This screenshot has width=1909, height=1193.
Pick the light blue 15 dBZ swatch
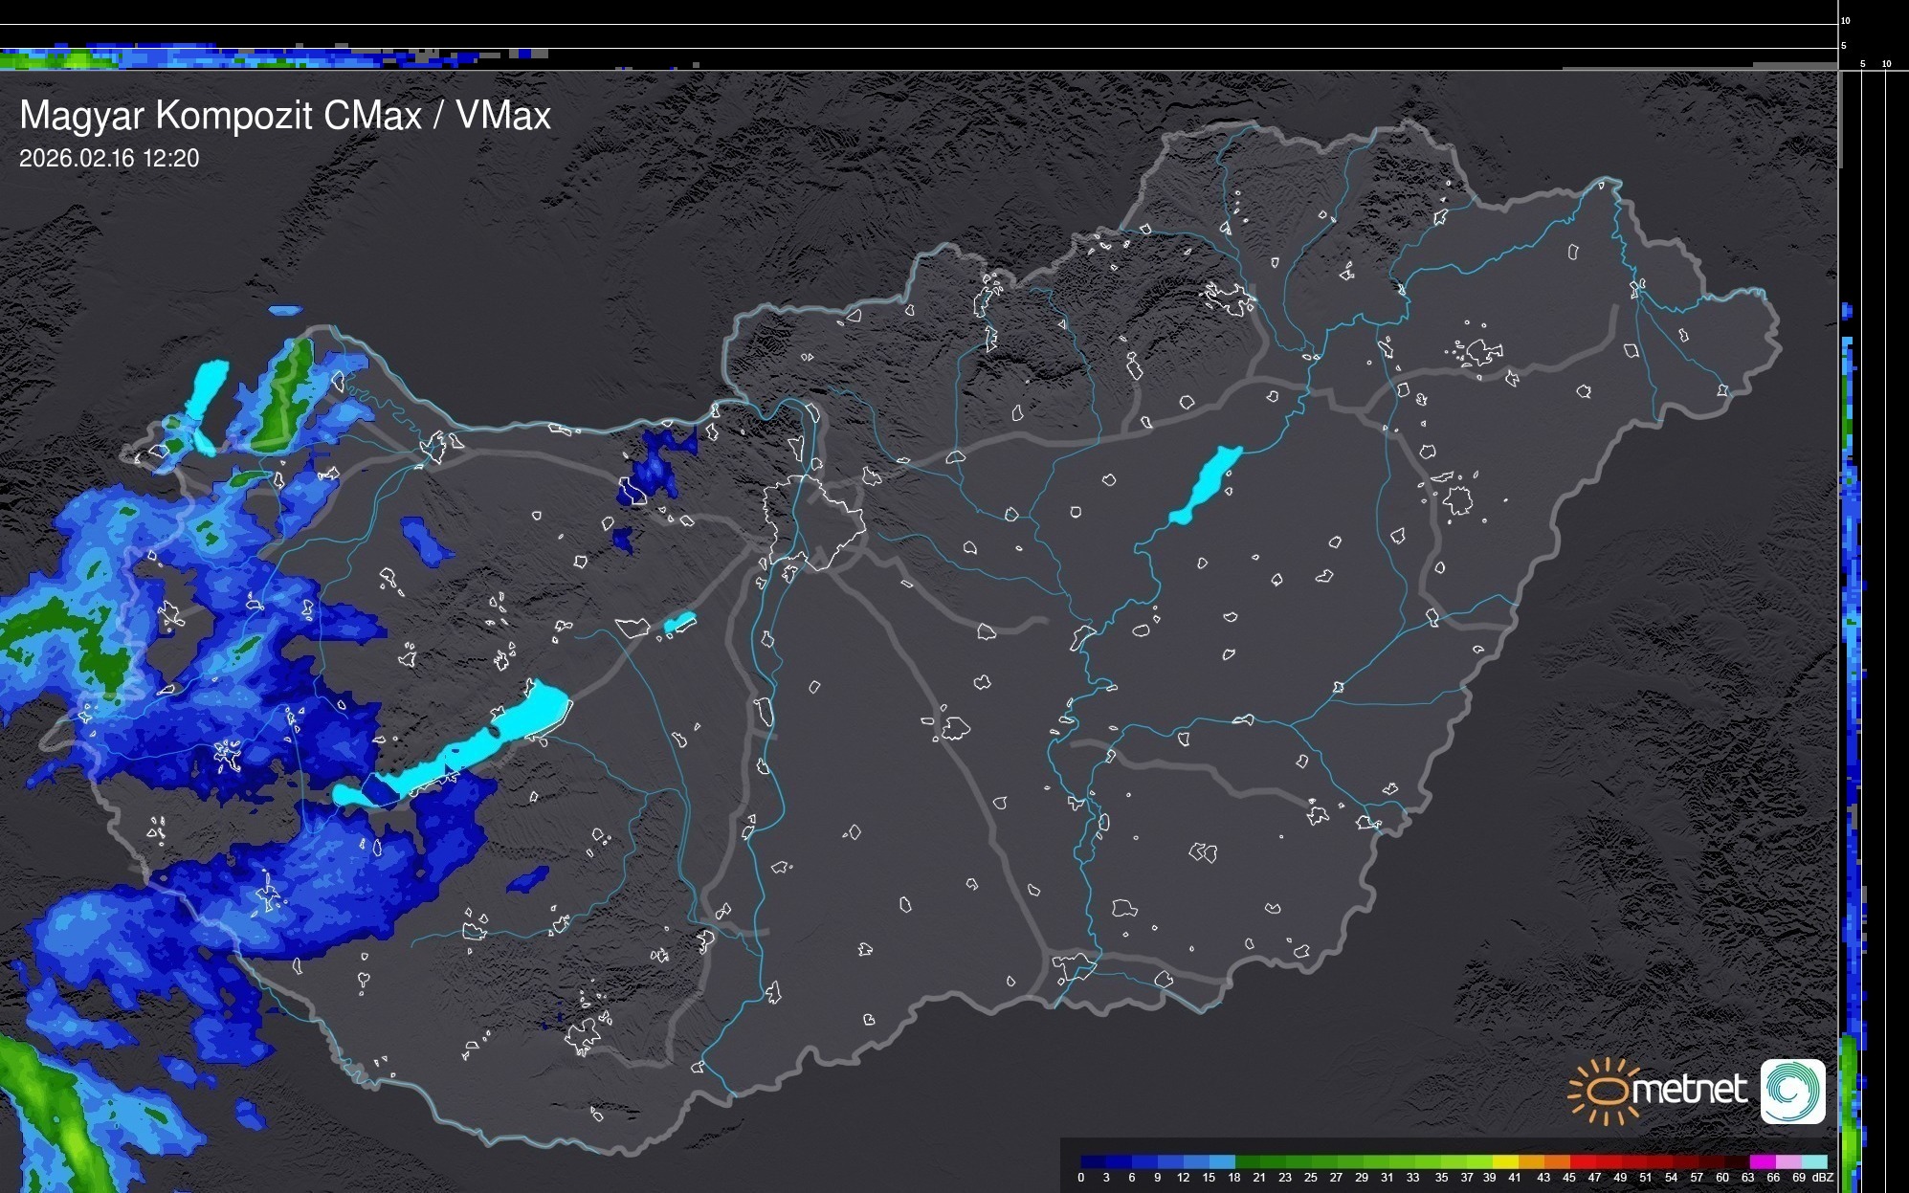pos(1221,1161)
